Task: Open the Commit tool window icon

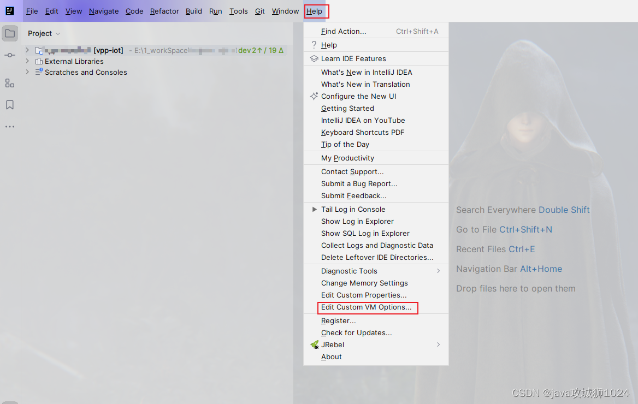Action: (x=10, y=55)
